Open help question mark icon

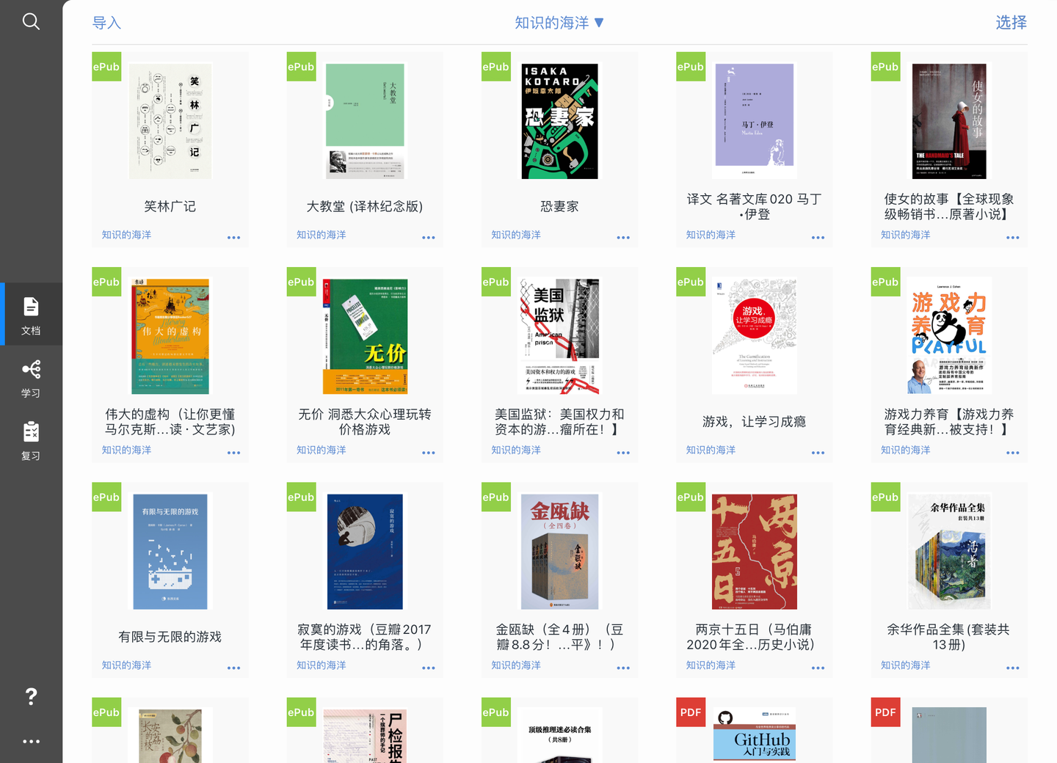[31, 696]
